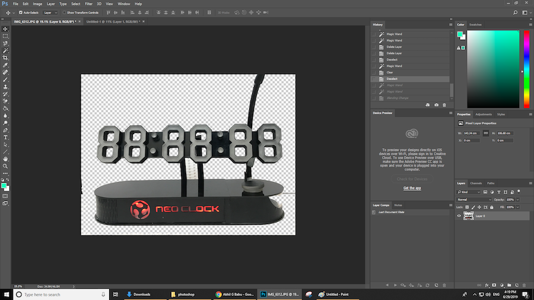
Task: Click the width field in Properties
Action: pos(471,133)
